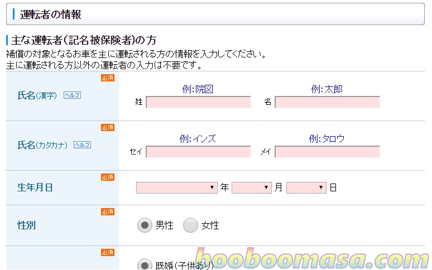432x270 pixels.
Task: Click the 必須 badge in the 氏名(カタカナ) row
Action: point(108,127)
